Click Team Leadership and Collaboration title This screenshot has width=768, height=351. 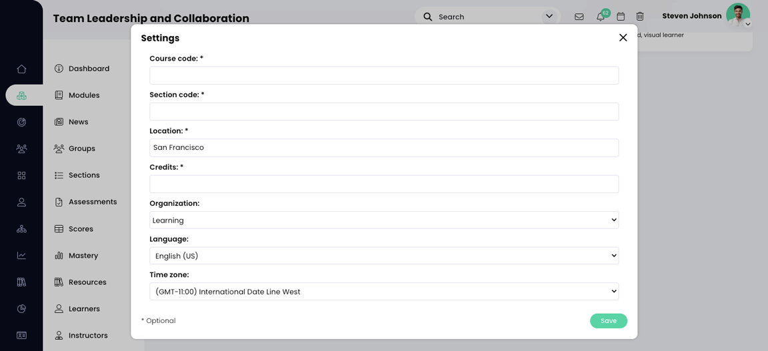tap(151, 19)
